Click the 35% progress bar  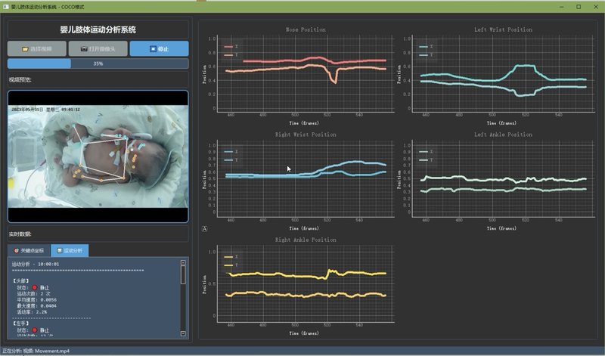[x=98, y=63]
